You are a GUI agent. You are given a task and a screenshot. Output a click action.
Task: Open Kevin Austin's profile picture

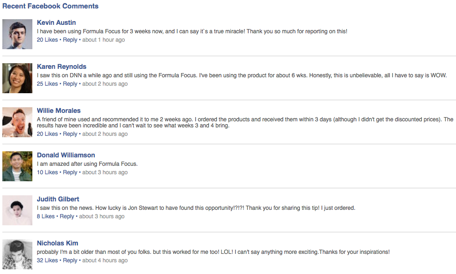click(x=17, y=34)
